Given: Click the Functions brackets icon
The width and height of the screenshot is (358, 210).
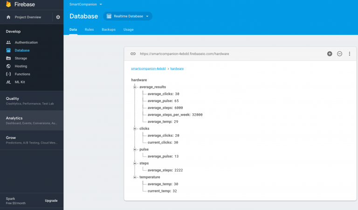Looking at the screenshot, I should pos(8,74).
